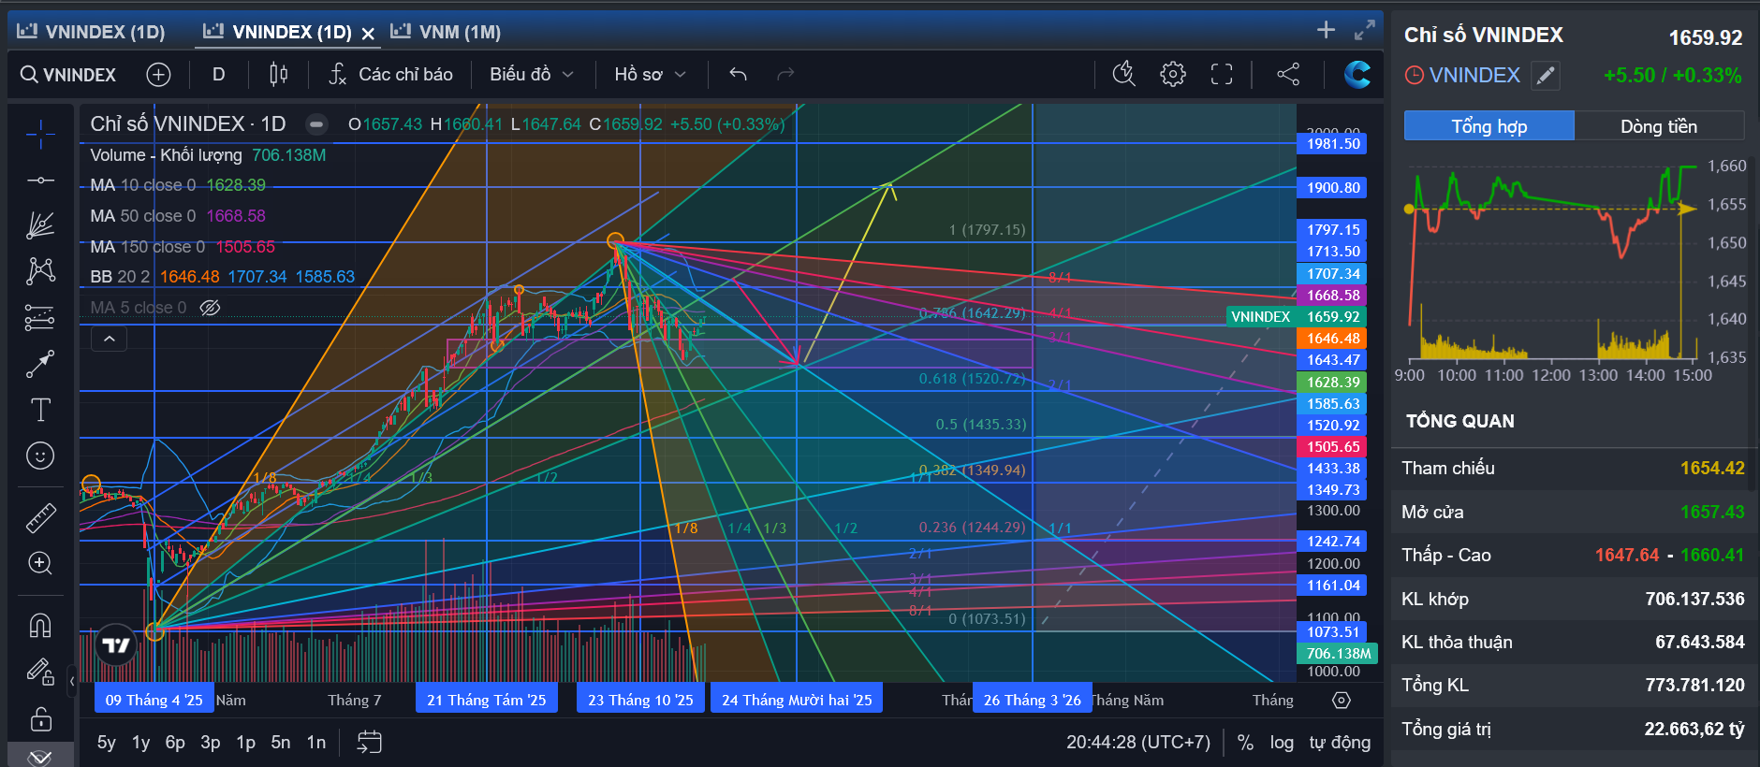Expand the chart panel to full size

(1365, 30)
